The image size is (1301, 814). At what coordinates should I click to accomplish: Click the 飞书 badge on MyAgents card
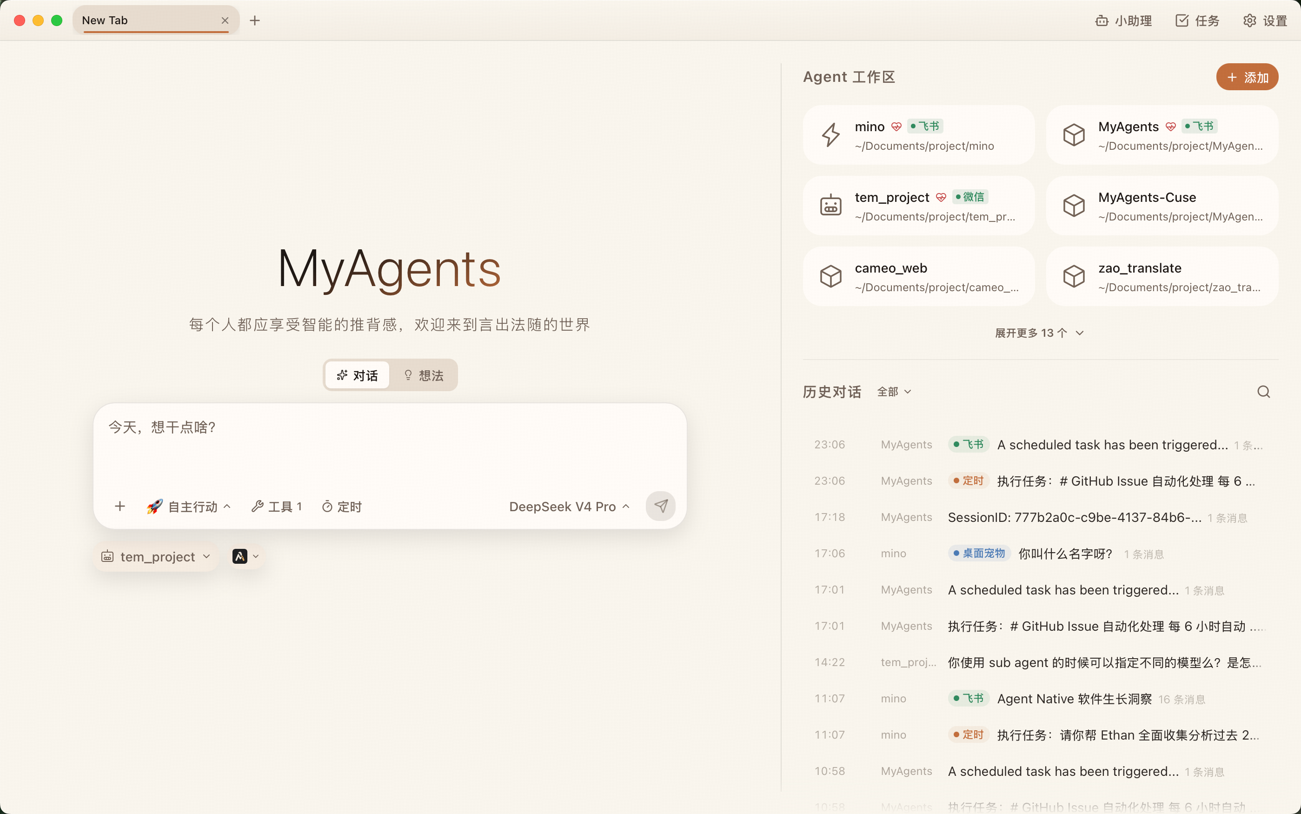[x=1200, y=126]
